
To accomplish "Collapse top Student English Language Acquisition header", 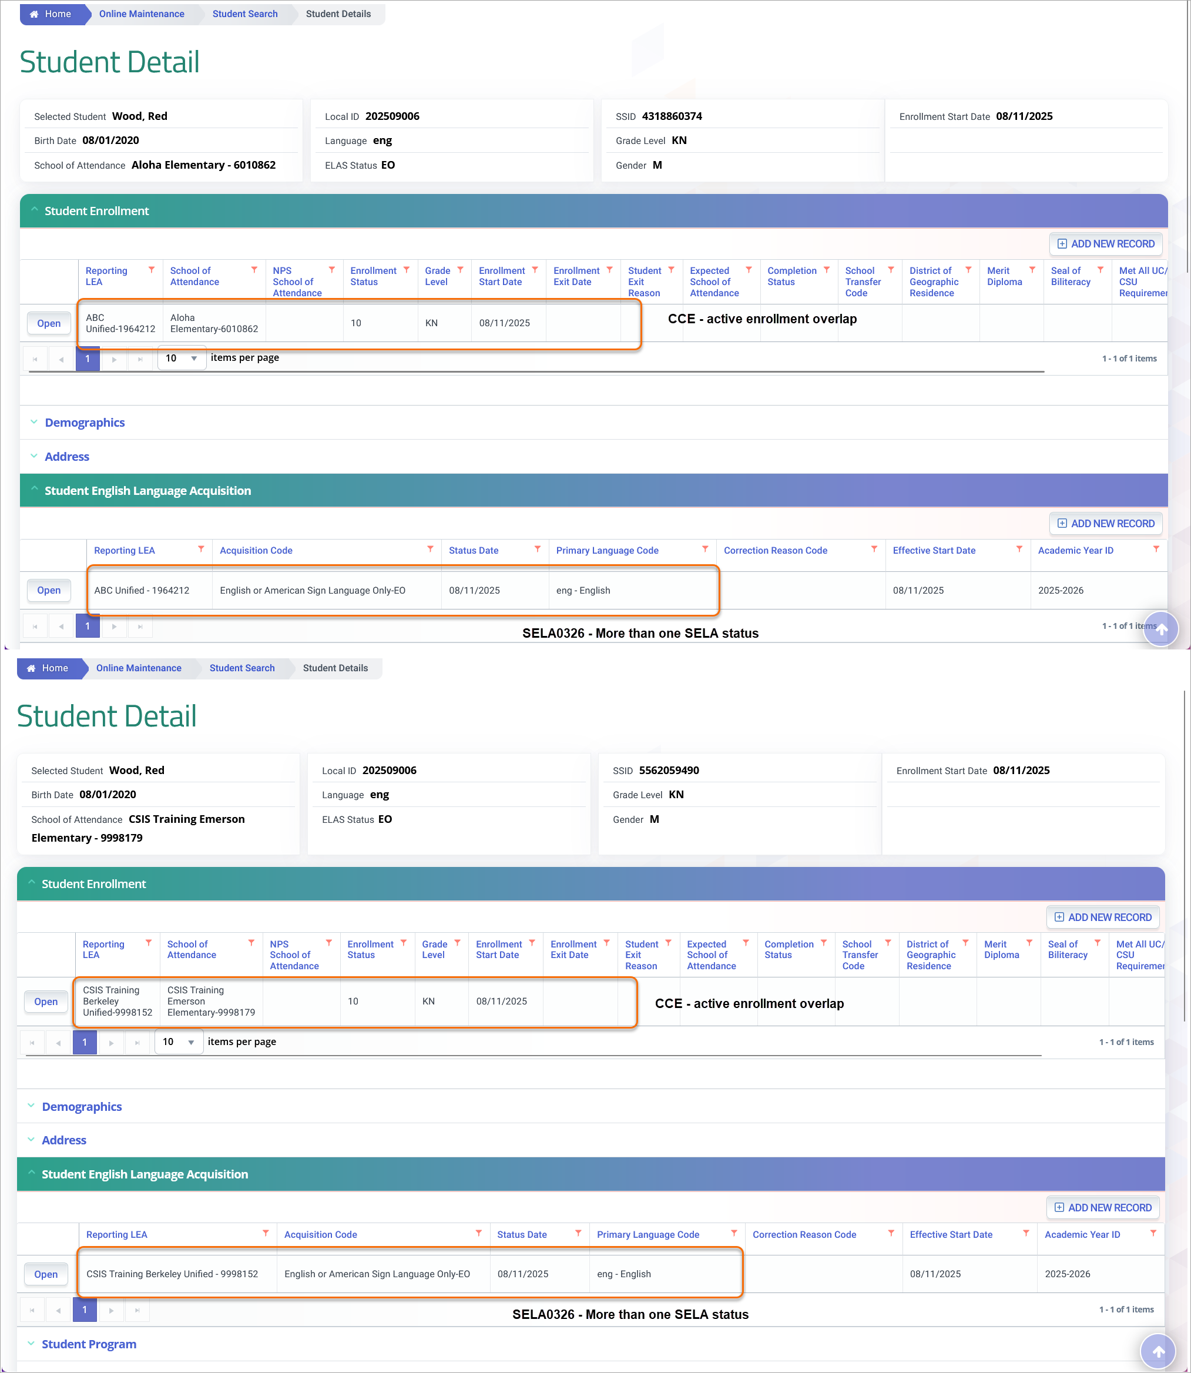I will [x=593, y=491].
